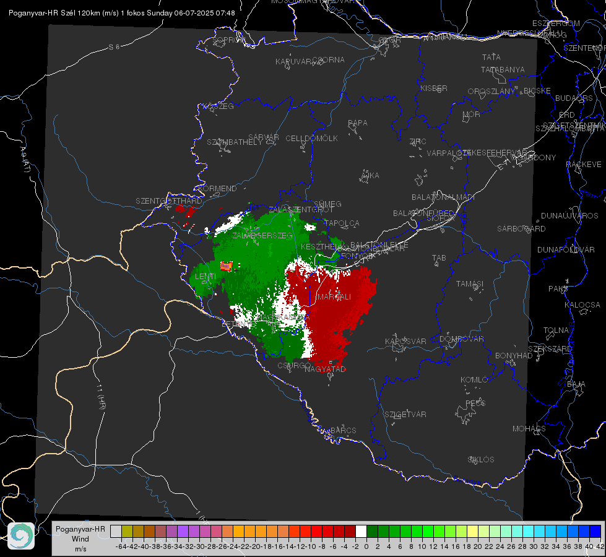Click the AJKA city label
The height and width of the screenshot is (557, 606).
pyautogui.click(x=370, y=176)
